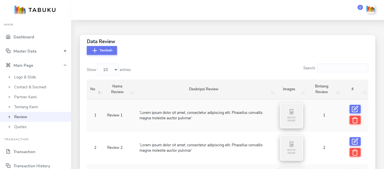Sort by the Deskripsi Review column

(x=204, y=89)
